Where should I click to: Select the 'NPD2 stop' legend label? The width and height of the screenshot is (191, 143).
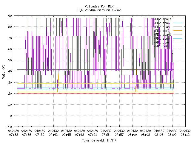click(x=161, y=23)
